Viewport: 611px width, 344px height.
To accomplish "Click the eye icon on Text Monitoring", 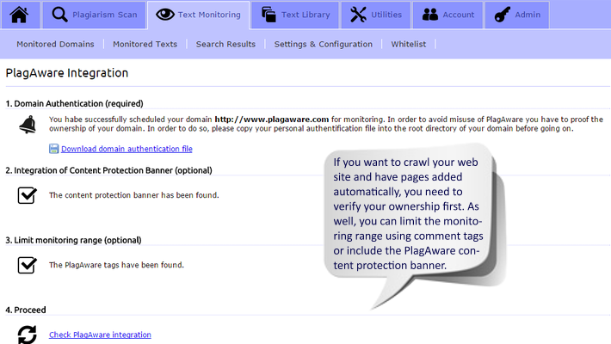I will point(165,15).
